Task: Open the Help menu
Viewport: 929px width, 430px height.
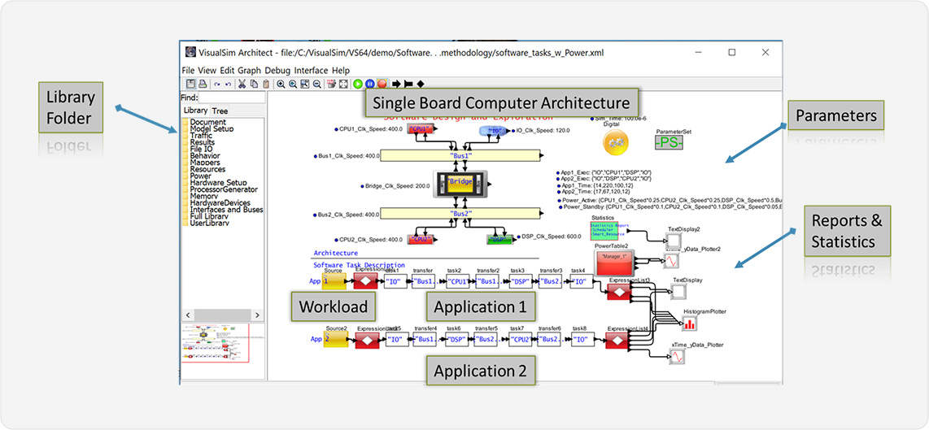Action: (341, 70)
